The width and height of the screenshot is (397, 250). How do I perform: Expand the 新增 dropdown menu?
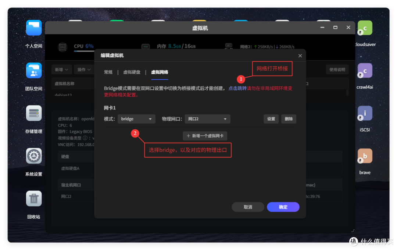coord(61,69)
